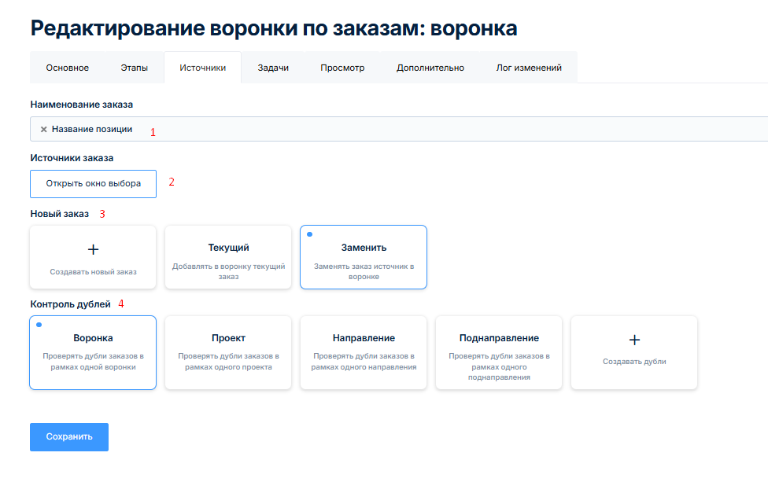View the 'Лог изменений' tab
This screenshot has height=482, width=768.
pyautogui.click(x=529, y=68)
